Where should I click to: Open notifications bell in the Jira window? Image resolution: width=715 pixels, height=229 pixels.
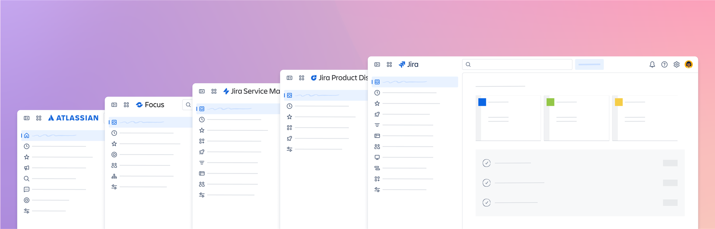[x=652, y=65]
